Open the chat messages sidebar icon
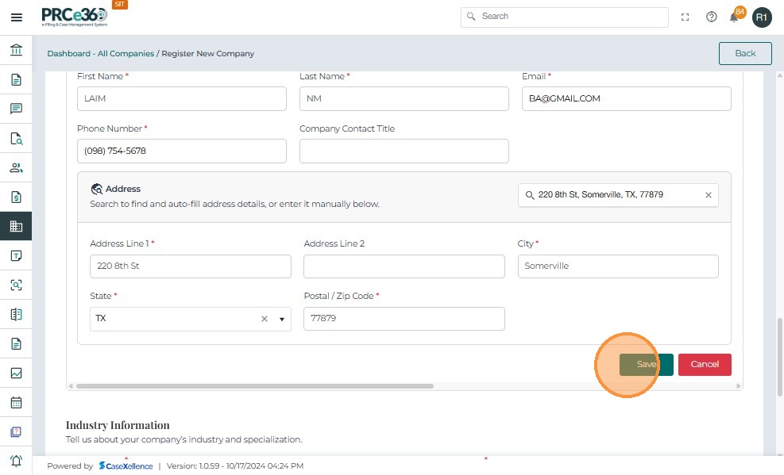 [16, 109]
